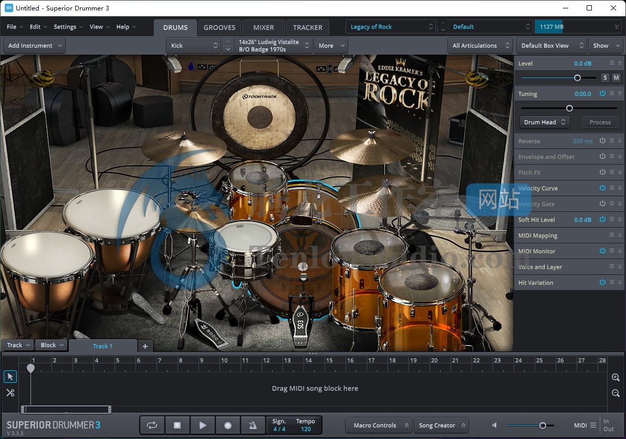Open the MIDI Mapping menu icon
This screenshot has width=626, height=439.
coord(612,235)
